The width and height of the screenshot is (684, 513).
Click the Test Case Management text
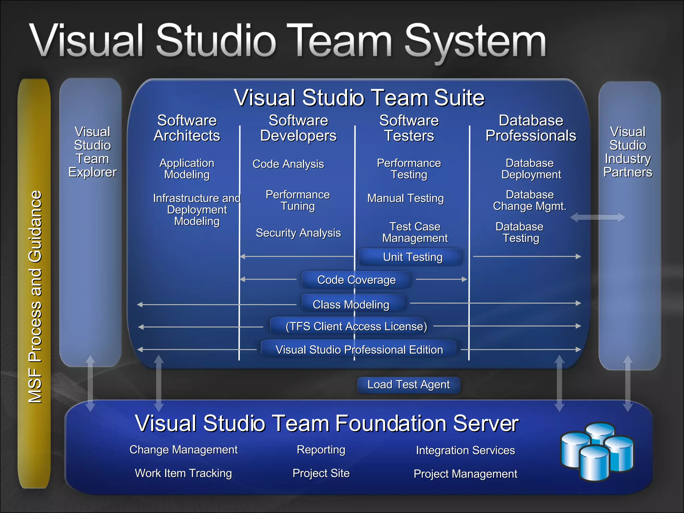pyautogui.click(x=415, y=232)
